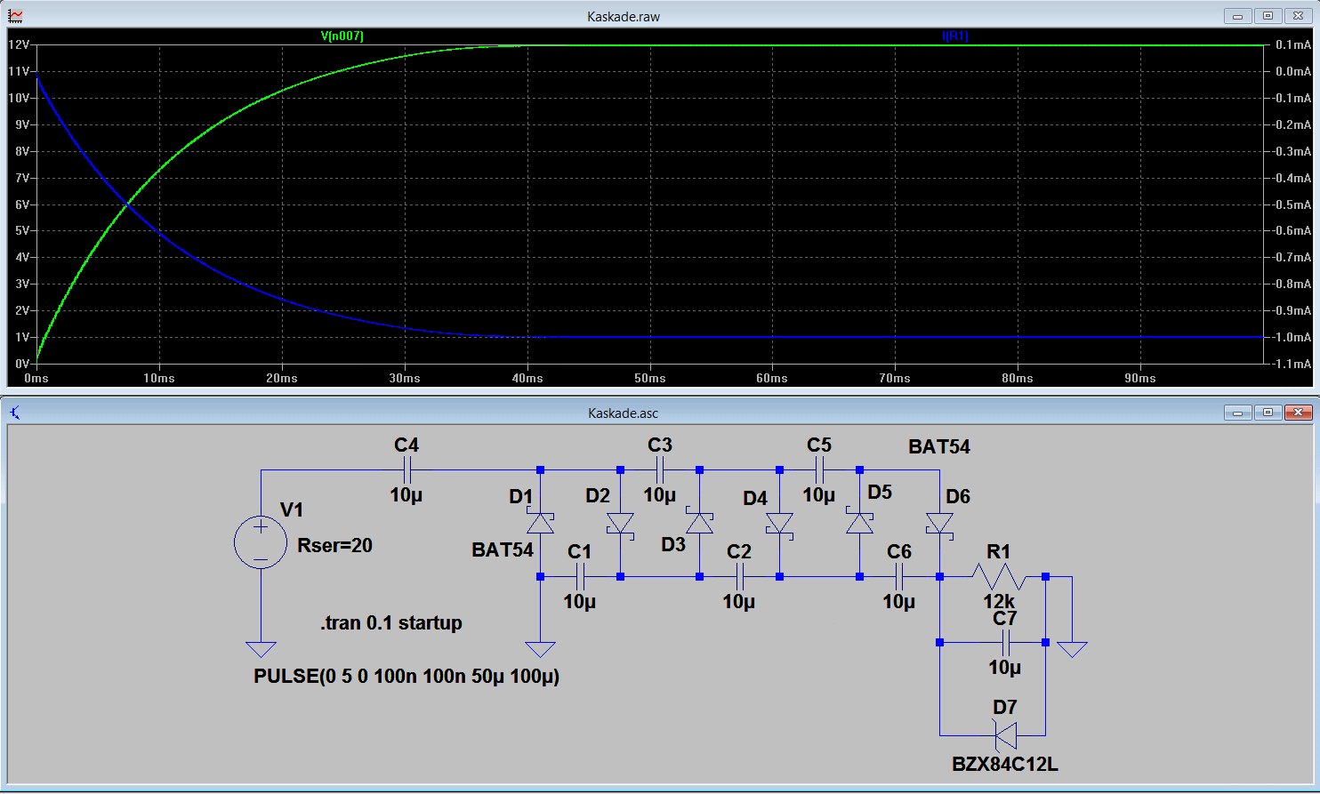The image size is (1320, 794).
Task: Select the C2 capacitor symbol
Action: [x=739, y=577]
